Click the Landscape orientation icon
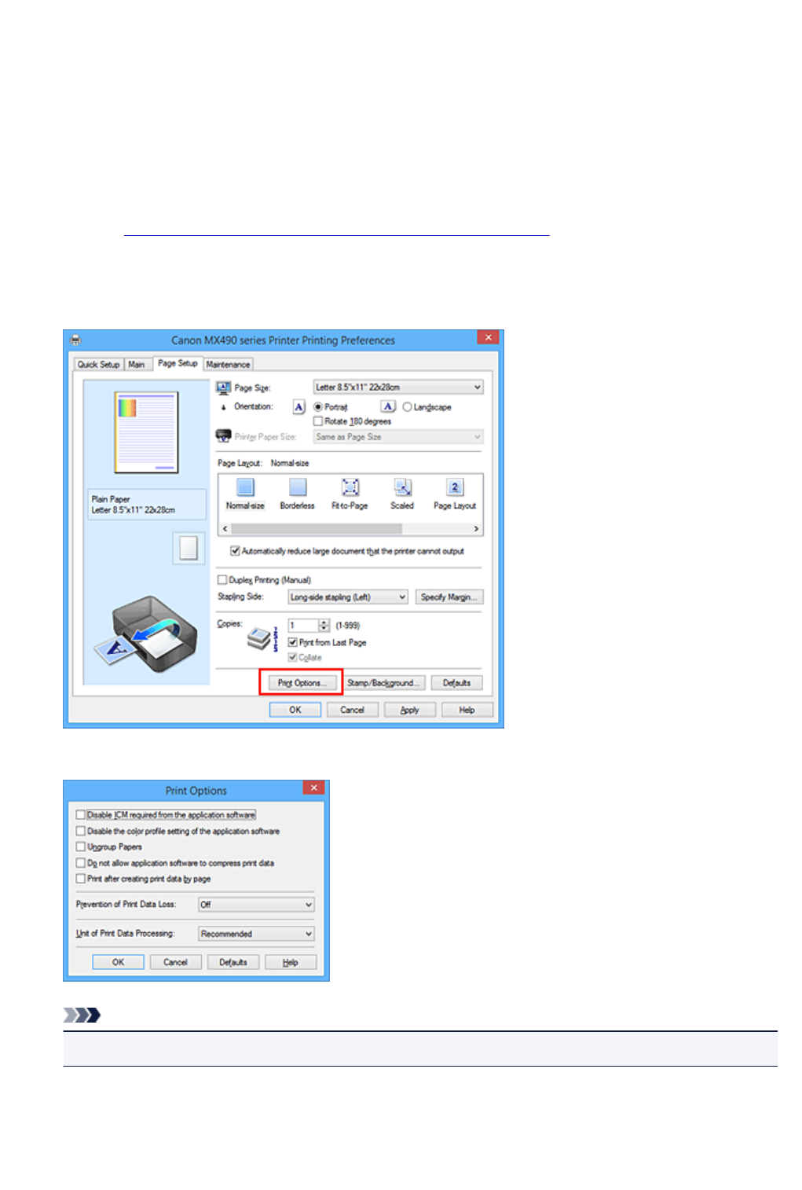 [x=388, y=406]
